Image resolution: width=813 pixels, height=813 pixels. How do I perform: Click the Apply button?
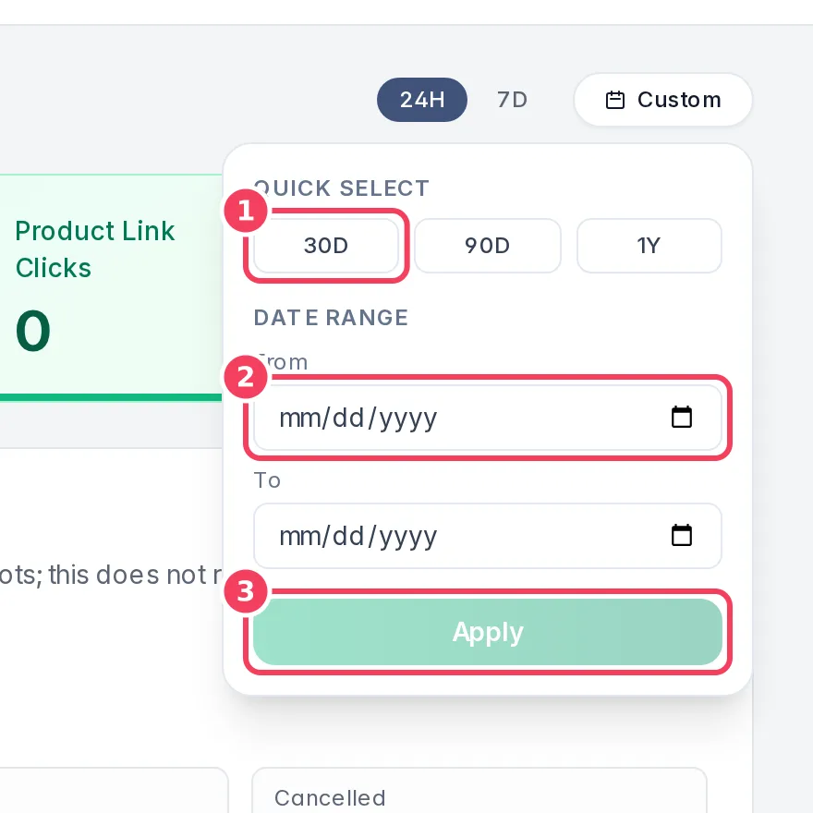[488, 632]
